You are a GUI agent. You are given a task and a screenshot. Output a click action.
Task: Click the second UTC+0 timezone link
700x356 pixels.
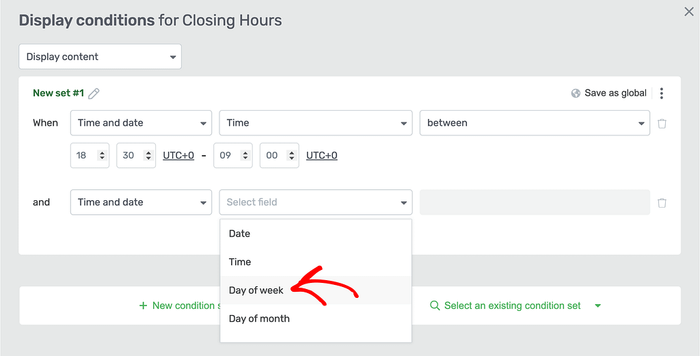tap(322, 155)
